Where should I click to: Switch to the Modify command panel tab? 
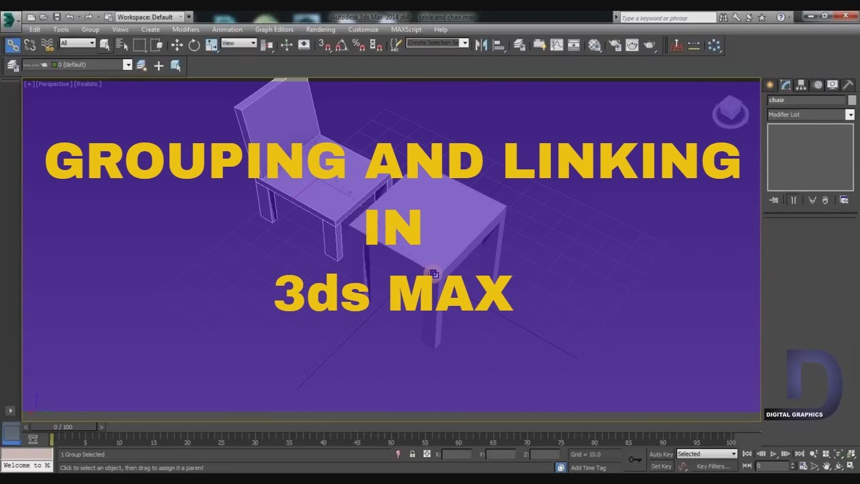click(x=785, y=85)
